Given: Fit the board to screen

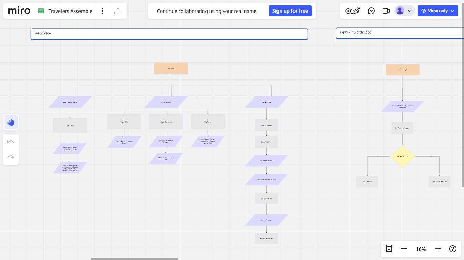Looking at the screenshot, I should 389,249.
